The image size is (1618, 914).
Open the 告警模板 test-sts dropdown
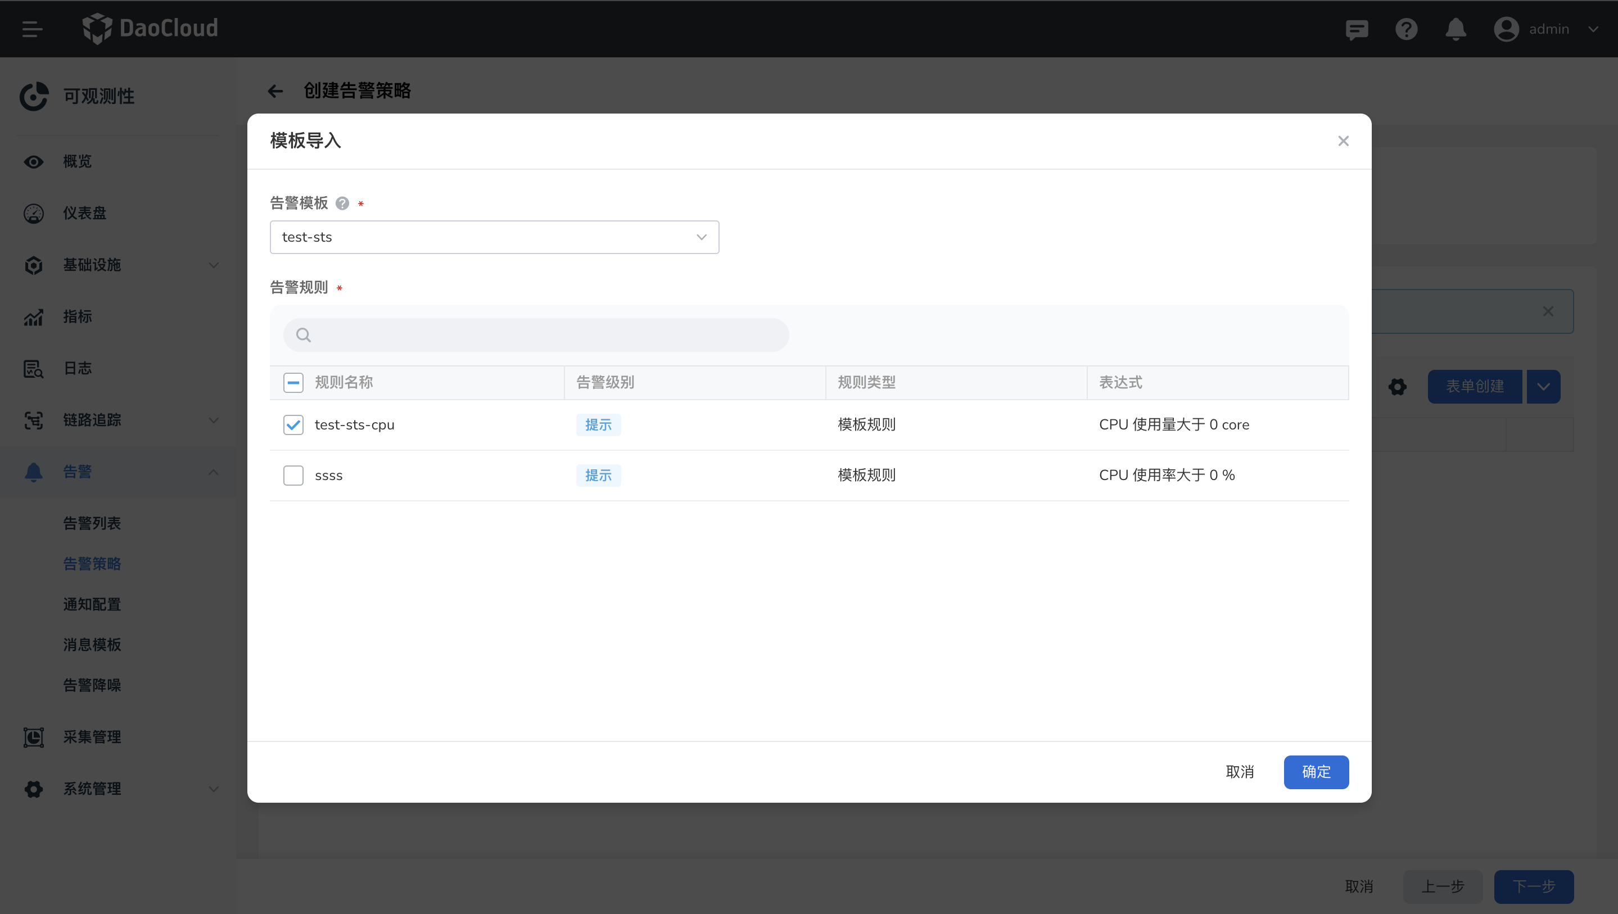(x=494, y=237)
